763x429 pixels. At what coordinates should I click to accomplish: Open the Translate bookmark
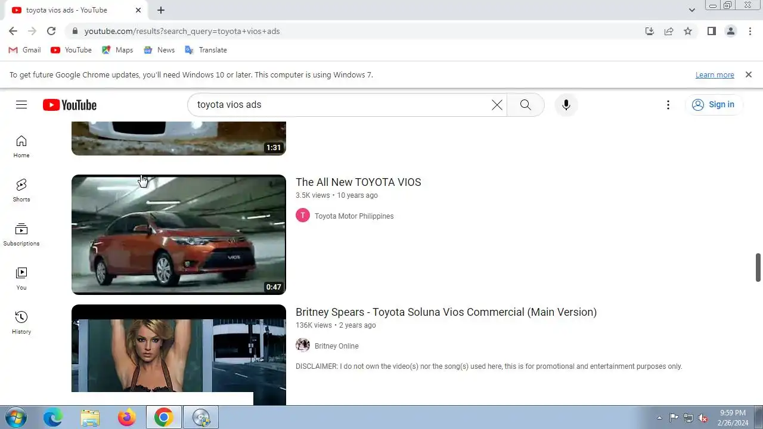point(206,50)
